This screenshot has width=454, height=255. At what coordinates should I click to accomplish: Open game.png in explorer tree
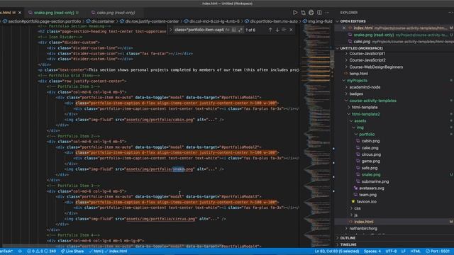coord(370,161)
